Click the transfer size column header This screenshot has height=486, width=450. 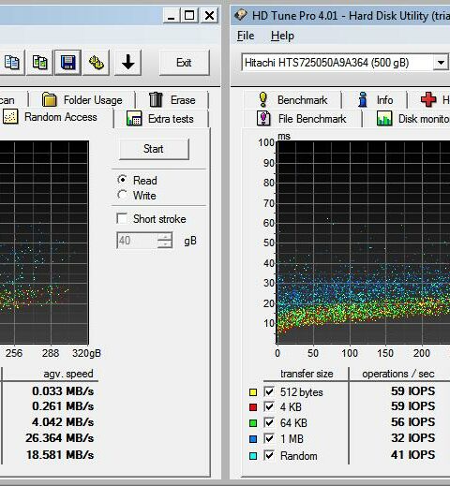pos(307,374)
